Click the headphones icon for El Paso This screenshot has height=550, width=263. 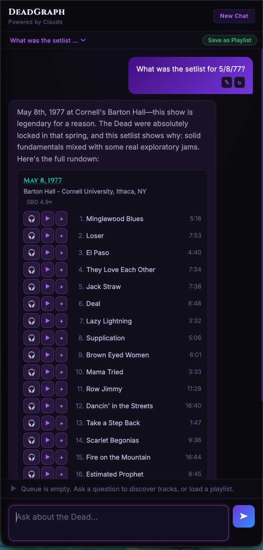tap(32, 253)
